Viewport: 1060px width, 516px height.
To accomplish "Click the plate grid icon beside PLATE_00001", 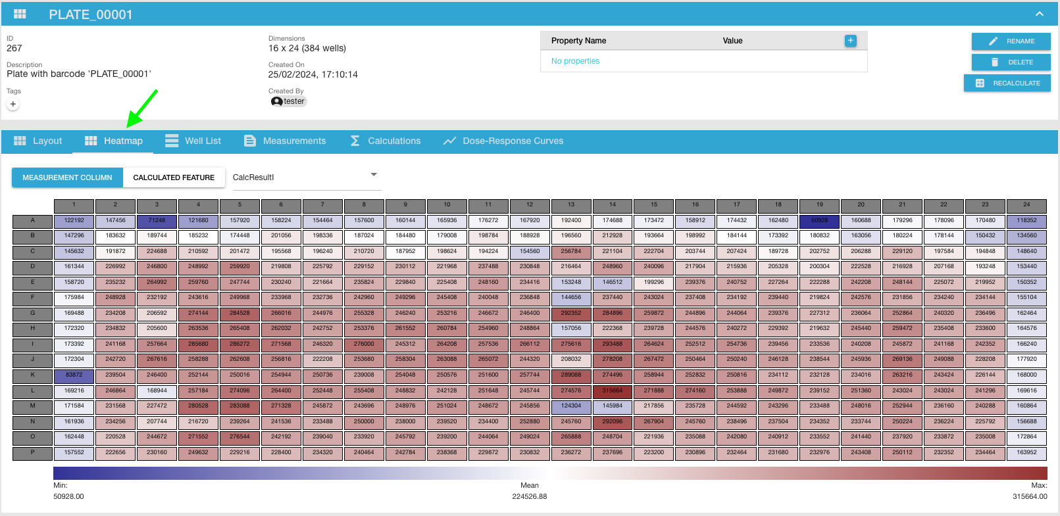I will pos(20,14).
